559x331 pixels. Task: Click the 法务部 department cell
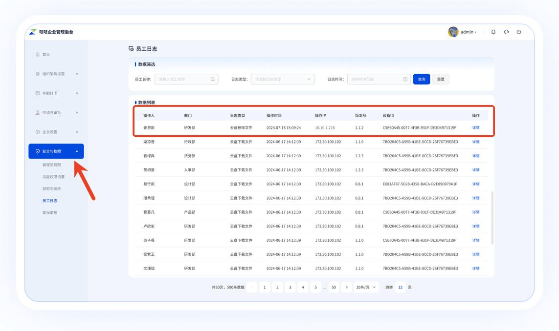point(190,156)
